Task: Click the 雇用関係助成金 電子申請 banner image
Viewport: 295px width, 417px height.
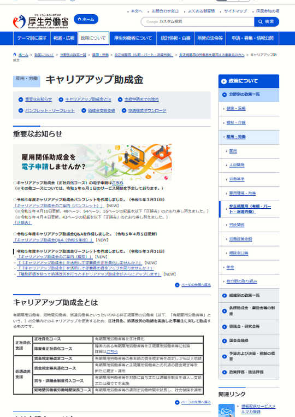Action: tap(92, 162)
